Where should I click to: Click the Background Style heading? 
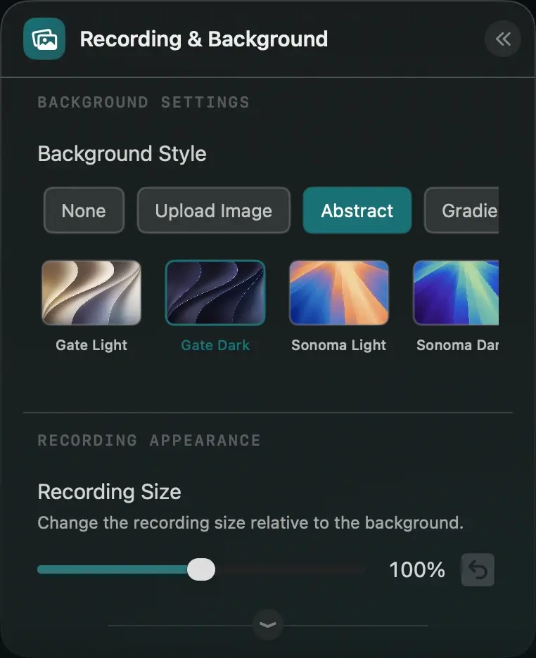(x=122, y=153)
